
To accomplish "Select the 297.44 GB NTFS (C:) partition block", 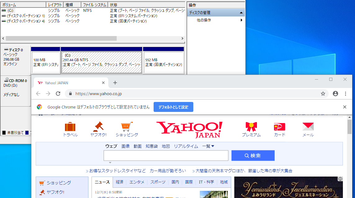I will (x=101, y=60).
